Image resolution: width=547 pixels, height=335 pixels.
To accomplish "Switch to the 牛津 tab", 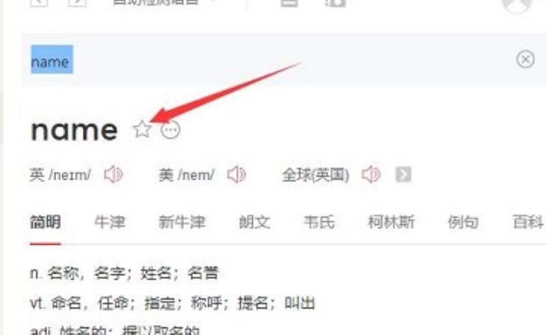I will 110,222.
